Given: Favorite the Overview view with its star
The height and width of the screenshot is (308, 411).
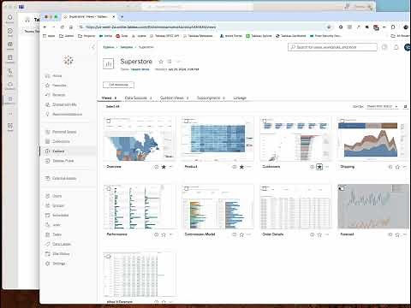Looking at the screenshot, I should coord(164,167).
